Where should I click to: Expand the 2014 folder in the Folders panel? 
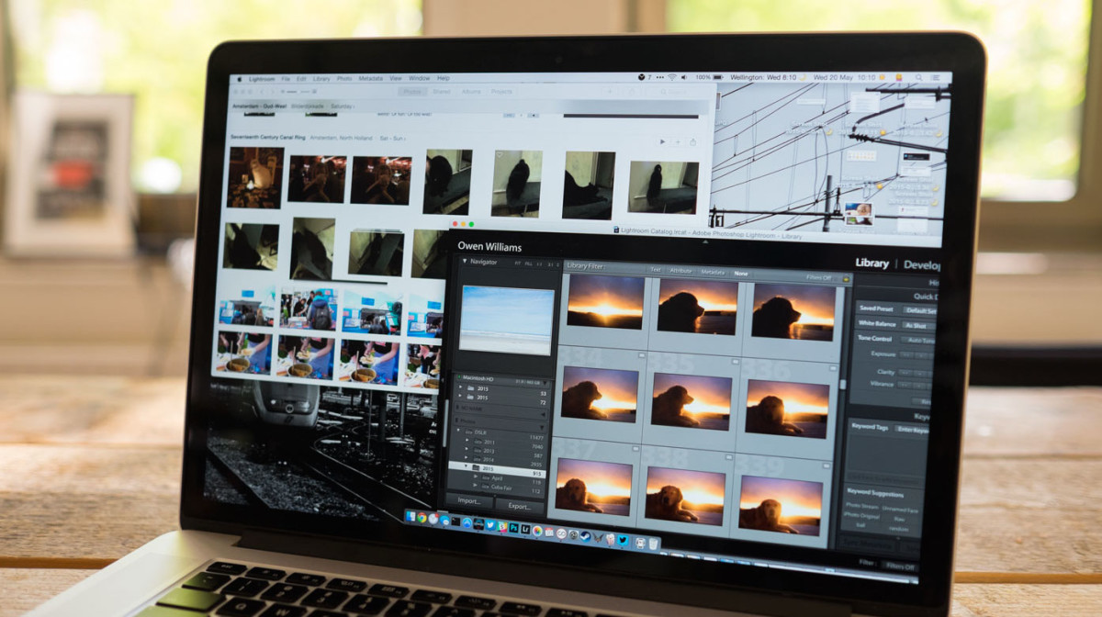point(467,457)
